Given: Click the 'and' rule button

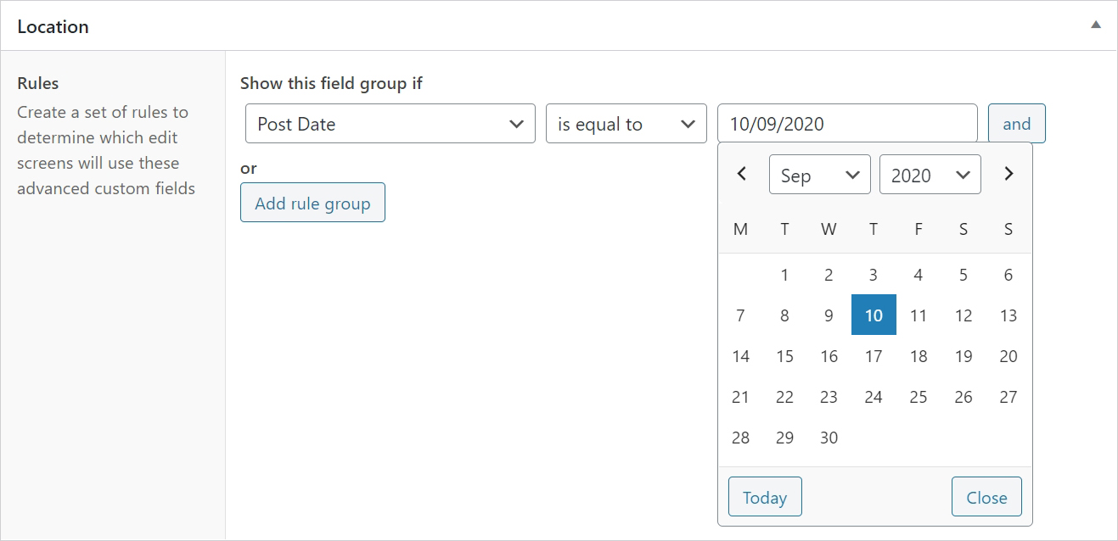Looking at the screenshot, I should [1016, 124].
